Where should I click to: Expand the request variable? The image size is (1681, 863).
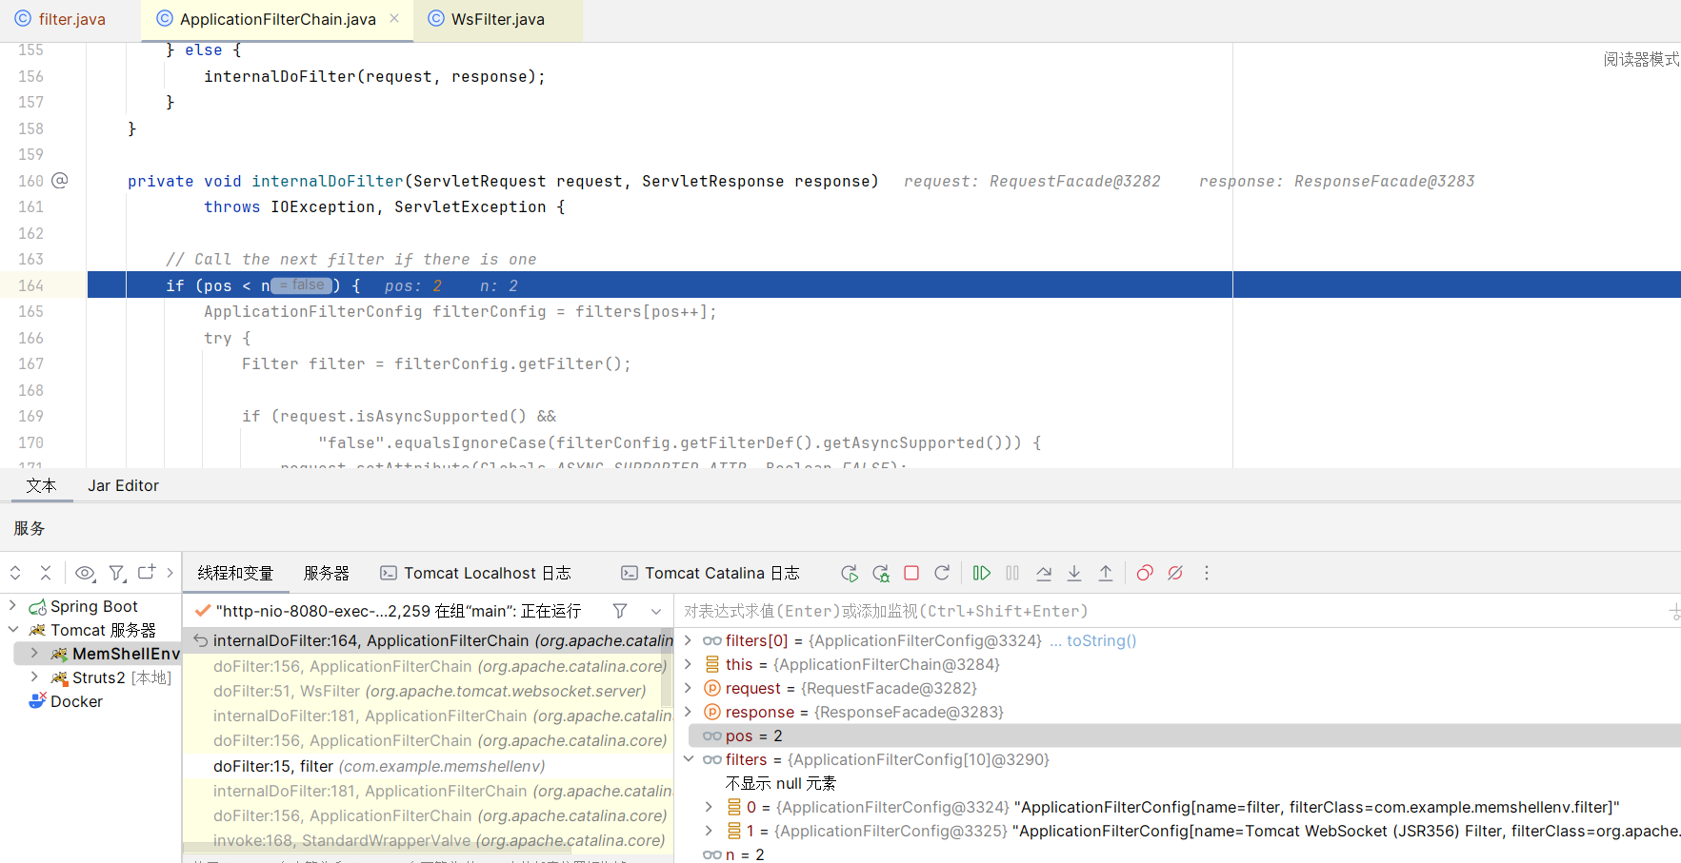pyautogui.click(x=689, y=688)
